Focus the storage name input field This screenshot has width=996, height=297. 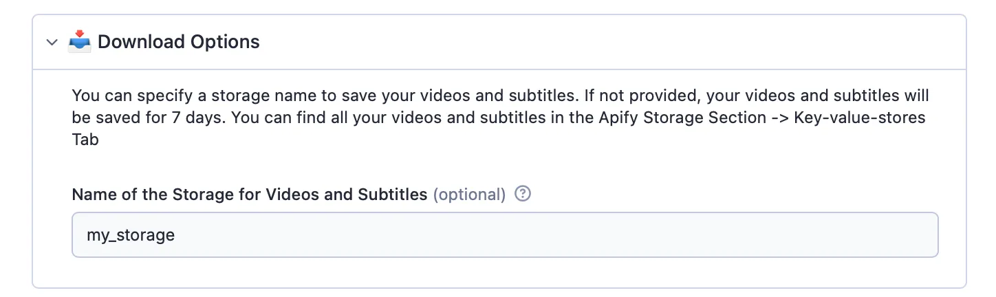505,234
